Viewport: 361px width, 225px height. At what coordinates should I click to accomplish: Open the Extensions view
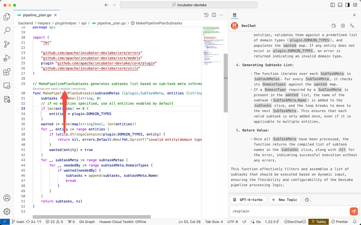tap(7, 72)
